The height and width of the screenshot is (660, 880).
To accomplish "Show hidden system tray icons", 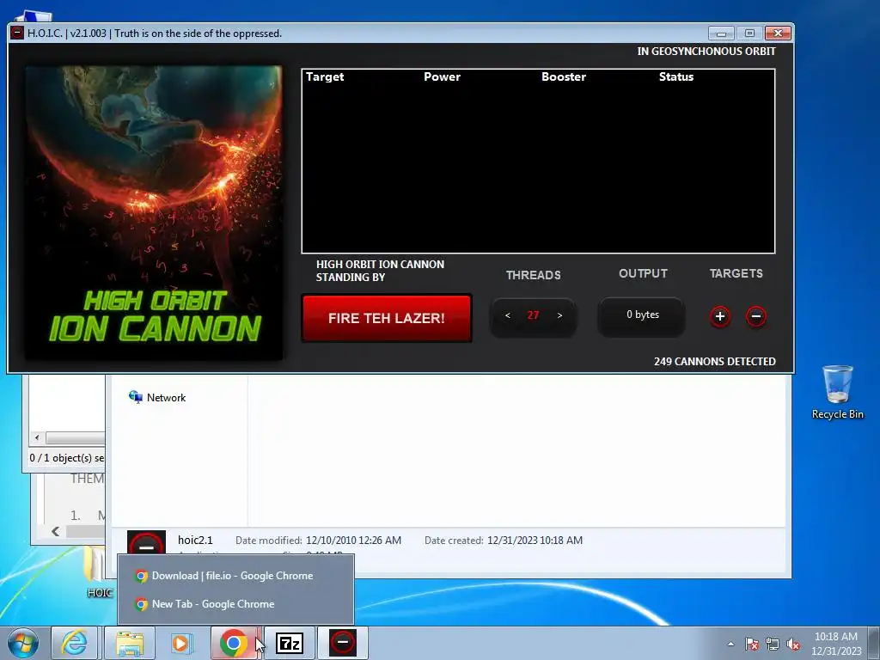I will coord(730,644).
